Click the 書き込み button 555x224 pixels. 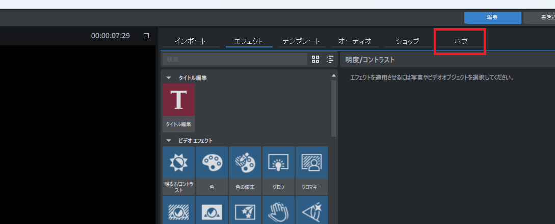pos(539,17)
